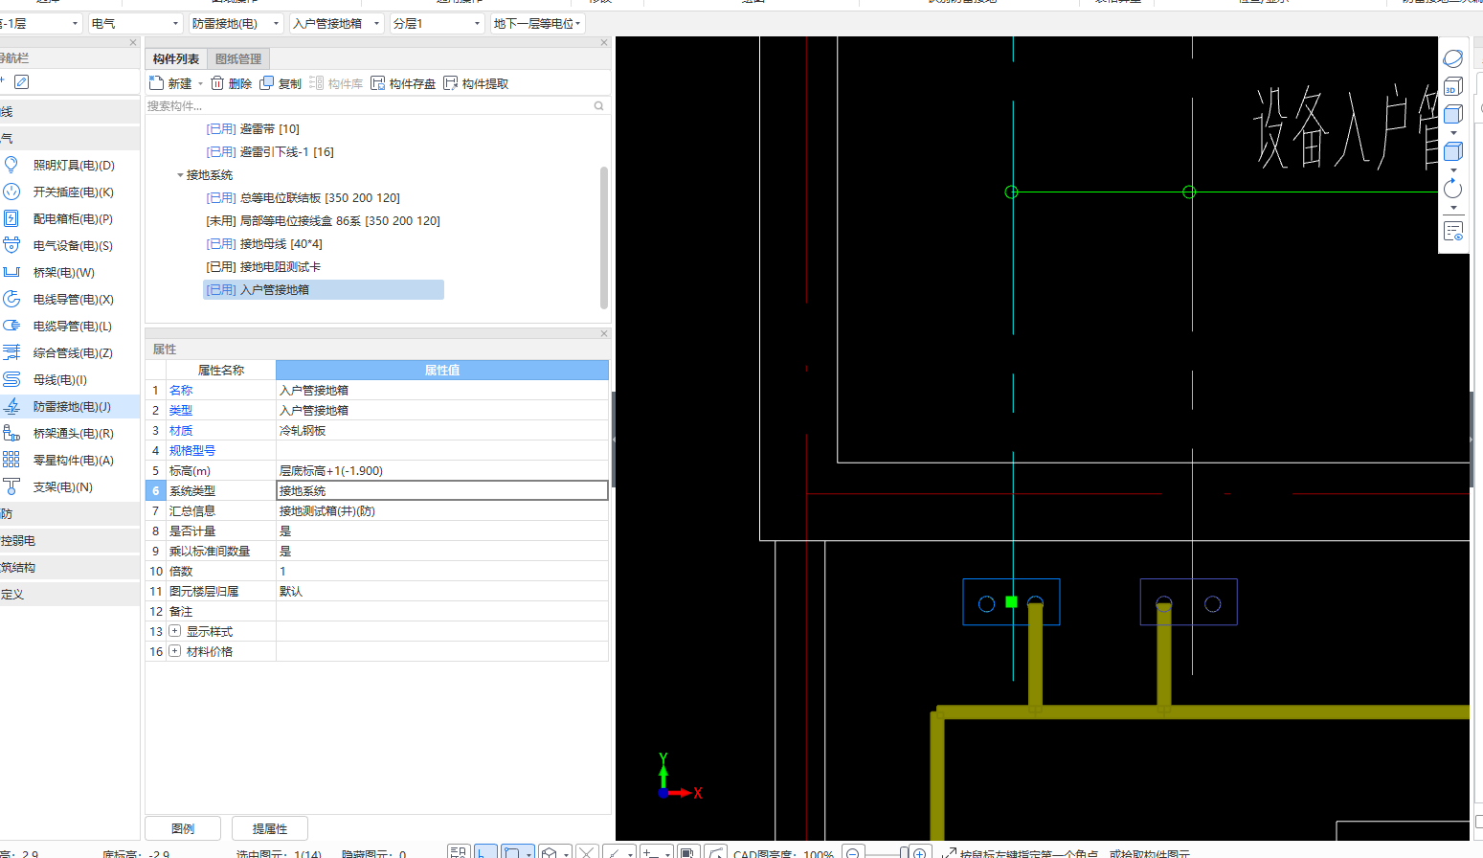Select 配电箱柜(电)(P) component type
The width and height of the screenshot is (1483, 858).
[70, 218]
